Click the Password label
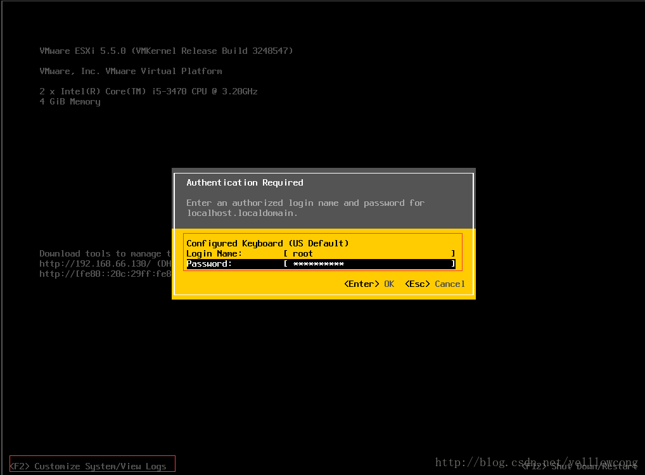Viewport: 645px width, 475px height. coord(209,263)
